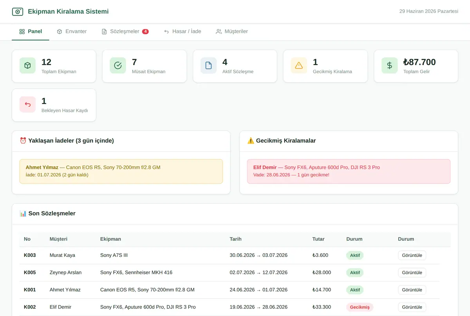Click customer name Murat Kaya

62,255
